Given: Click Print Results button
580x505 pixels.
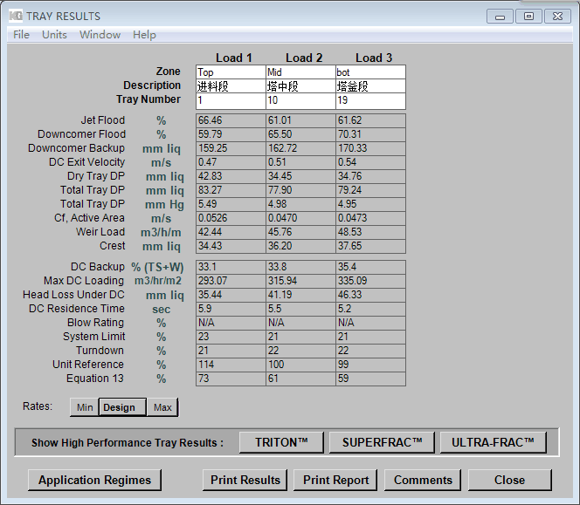Looking at the screenshot, I should pos(245,480).
